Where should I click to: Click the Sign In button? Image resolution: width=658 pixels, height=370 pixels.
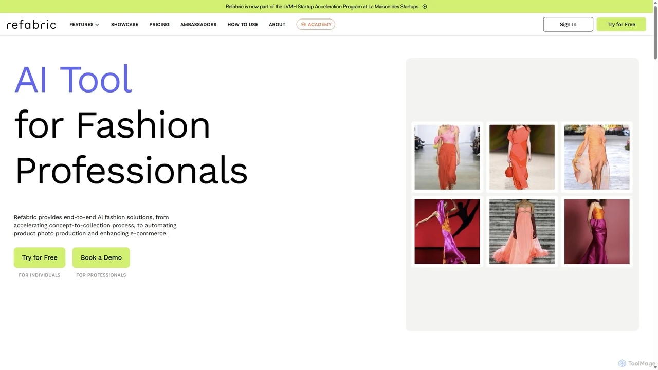[568, 24]
